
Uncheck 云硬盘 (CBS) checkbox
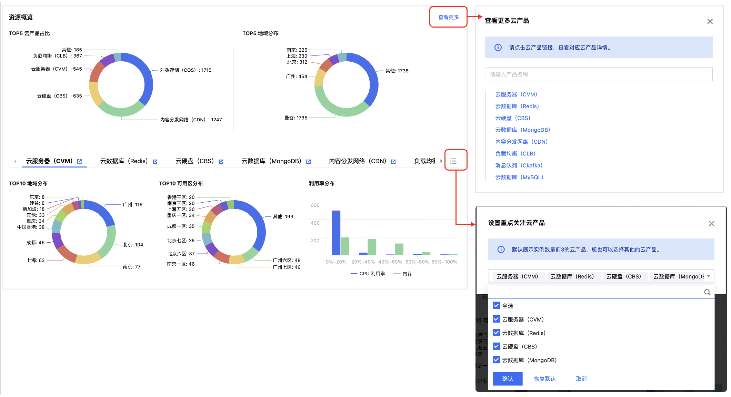[x=496, y=346]
